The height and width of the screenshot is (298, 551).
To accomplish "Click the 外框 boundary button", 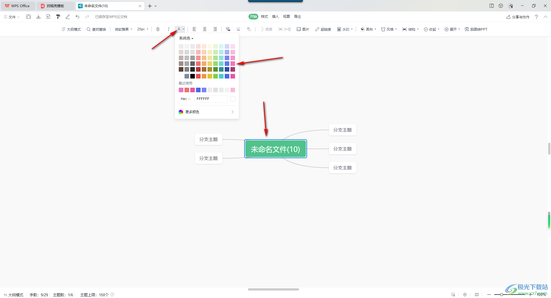I will tap(284, 29).
